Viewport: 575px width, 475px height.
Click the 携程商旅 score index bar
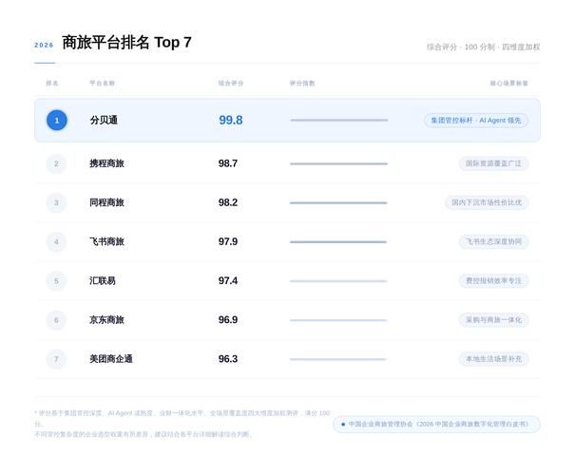[339, 163]
